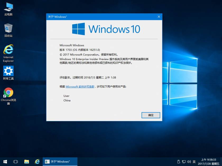This screenshot has width=222, height=166.
Task: Launch File Explorer from the taskbar
Action: click(26, 162)
